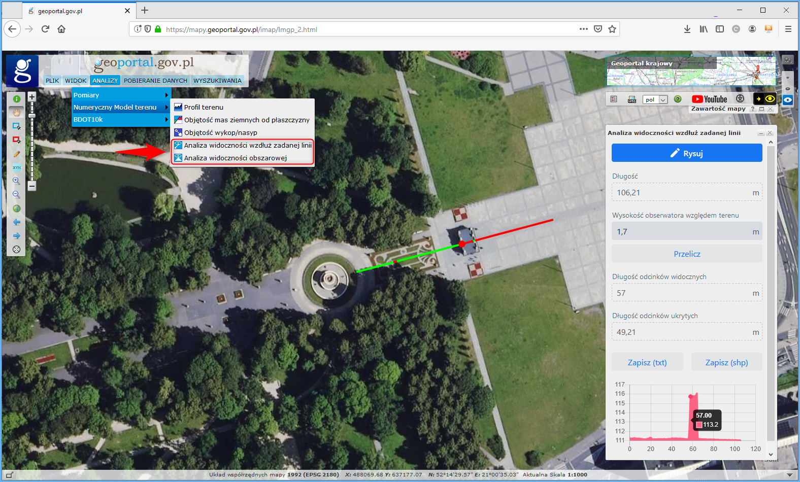The image size is (800, 482).
Task: Click the green info tool icon
Action: click(x=16, y=99)
